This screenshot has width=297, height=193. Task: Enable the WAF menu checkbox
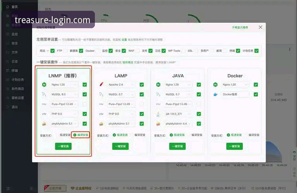click(x=137, y=51)
